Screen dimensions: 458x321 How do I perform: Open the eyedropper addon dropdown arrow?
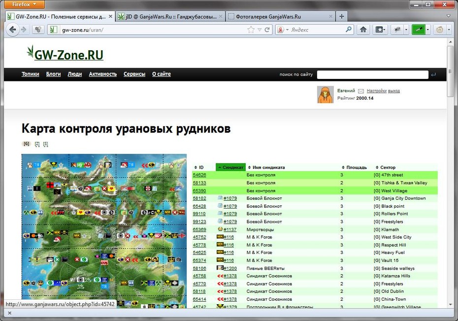[427, 30]
